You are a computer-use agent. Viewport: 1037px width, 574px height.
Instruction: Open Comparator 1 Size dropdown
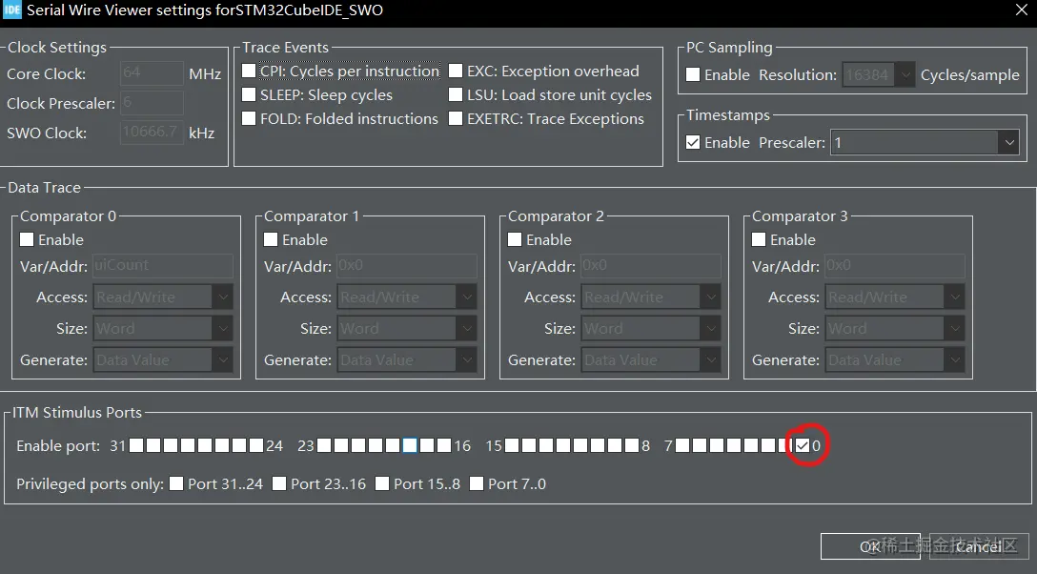point(407,328)
